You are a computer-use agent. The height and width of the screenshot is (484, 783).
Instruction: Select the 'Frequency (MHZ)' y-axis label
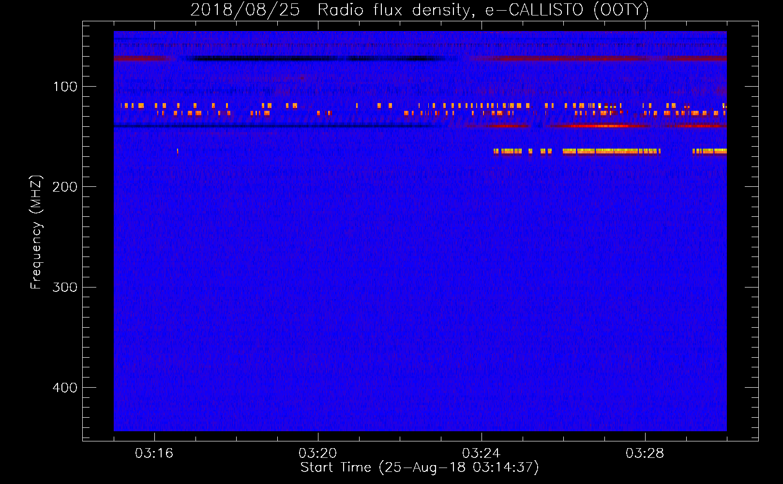click(x=36, y=232)
